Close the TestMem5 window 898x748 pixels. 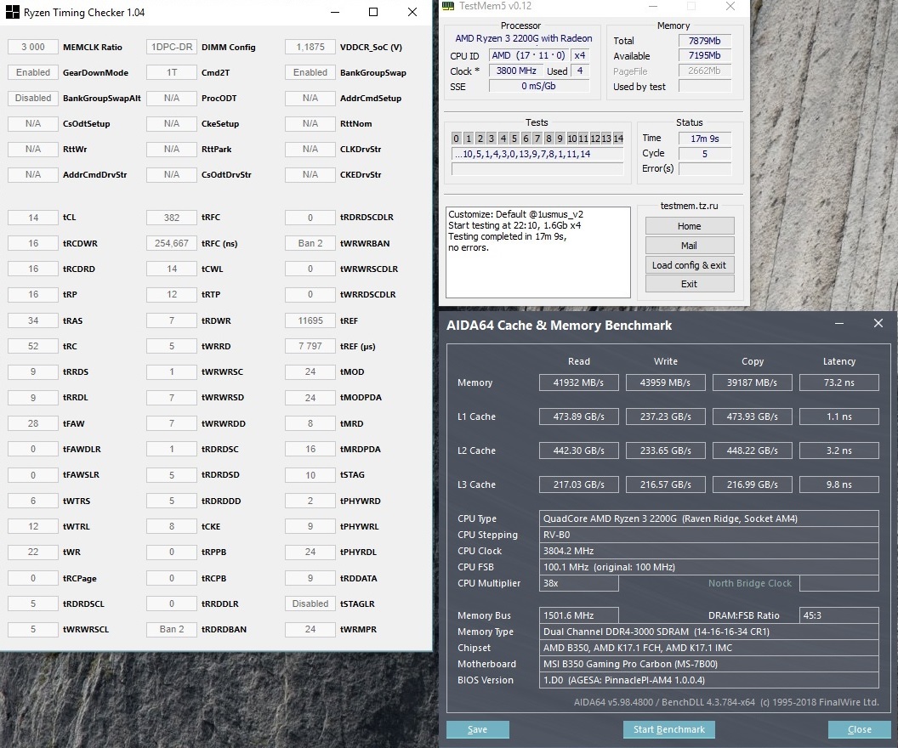pyautogui.click(x=730, y=6)
